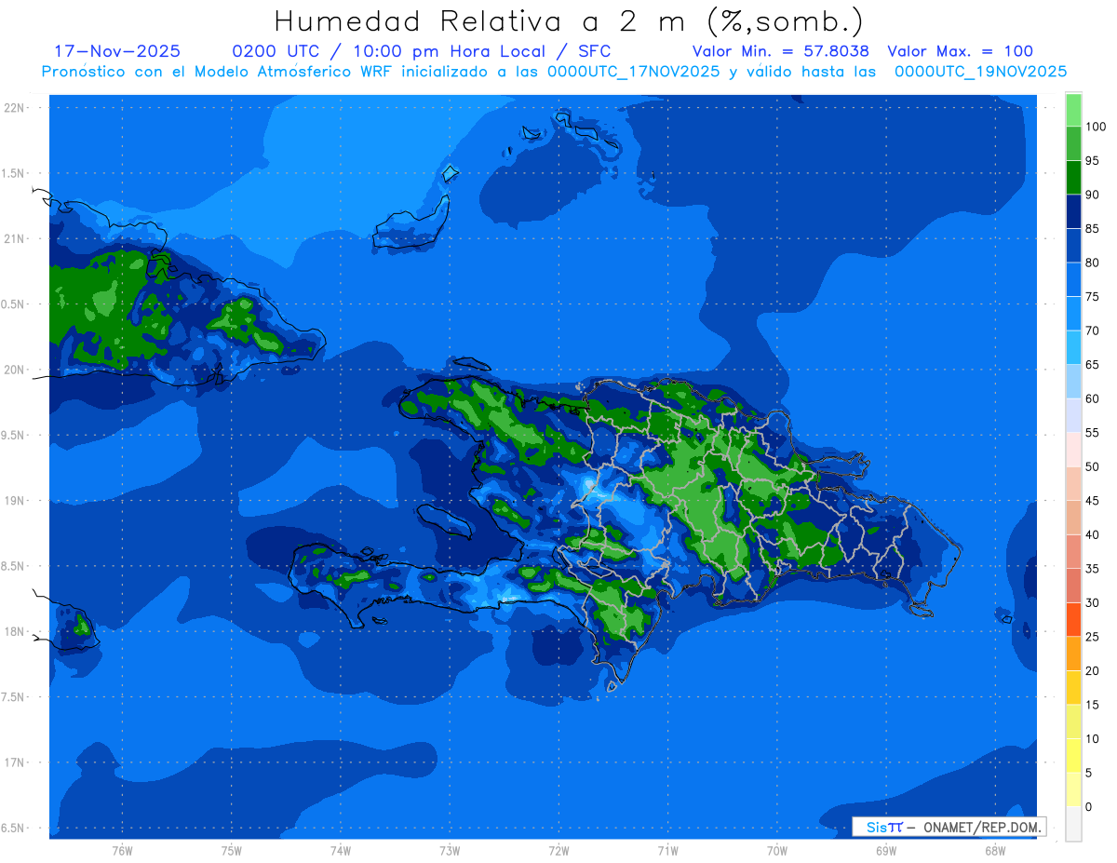Click the '68W' longitude label

(995, 850)
